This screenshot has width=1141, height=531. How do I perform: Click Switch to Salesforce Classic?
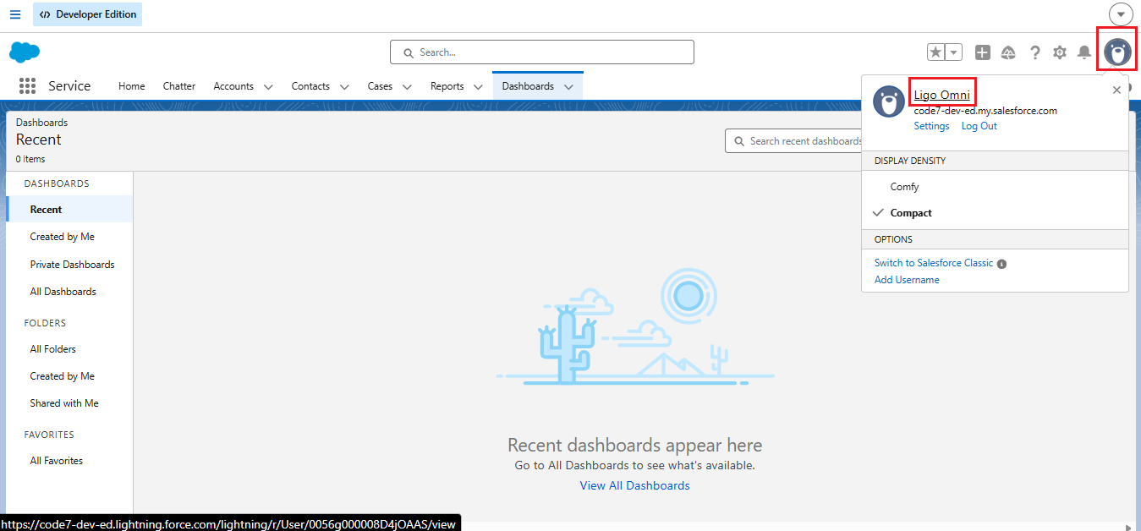(934, 263)
